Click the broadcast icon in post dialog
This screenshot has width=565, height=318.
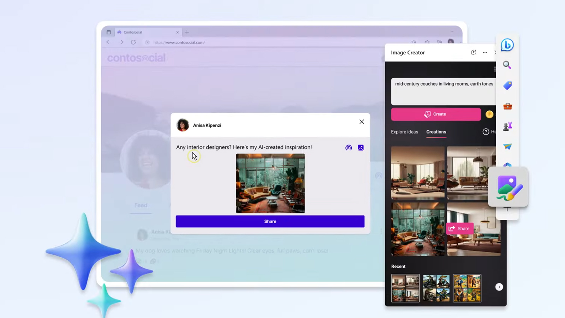349,148
